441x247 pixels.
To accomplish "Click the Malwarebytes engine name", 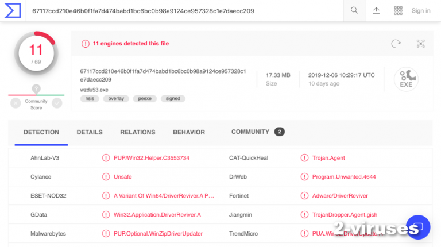I will (x=48, y=233).
